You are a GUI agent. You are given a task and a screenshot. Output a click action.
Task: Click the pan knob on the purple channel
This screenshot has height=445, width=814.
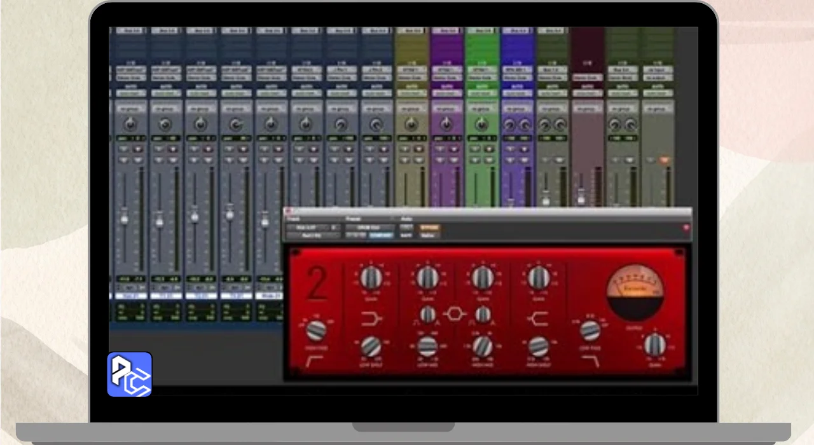(x=447, y=124)
